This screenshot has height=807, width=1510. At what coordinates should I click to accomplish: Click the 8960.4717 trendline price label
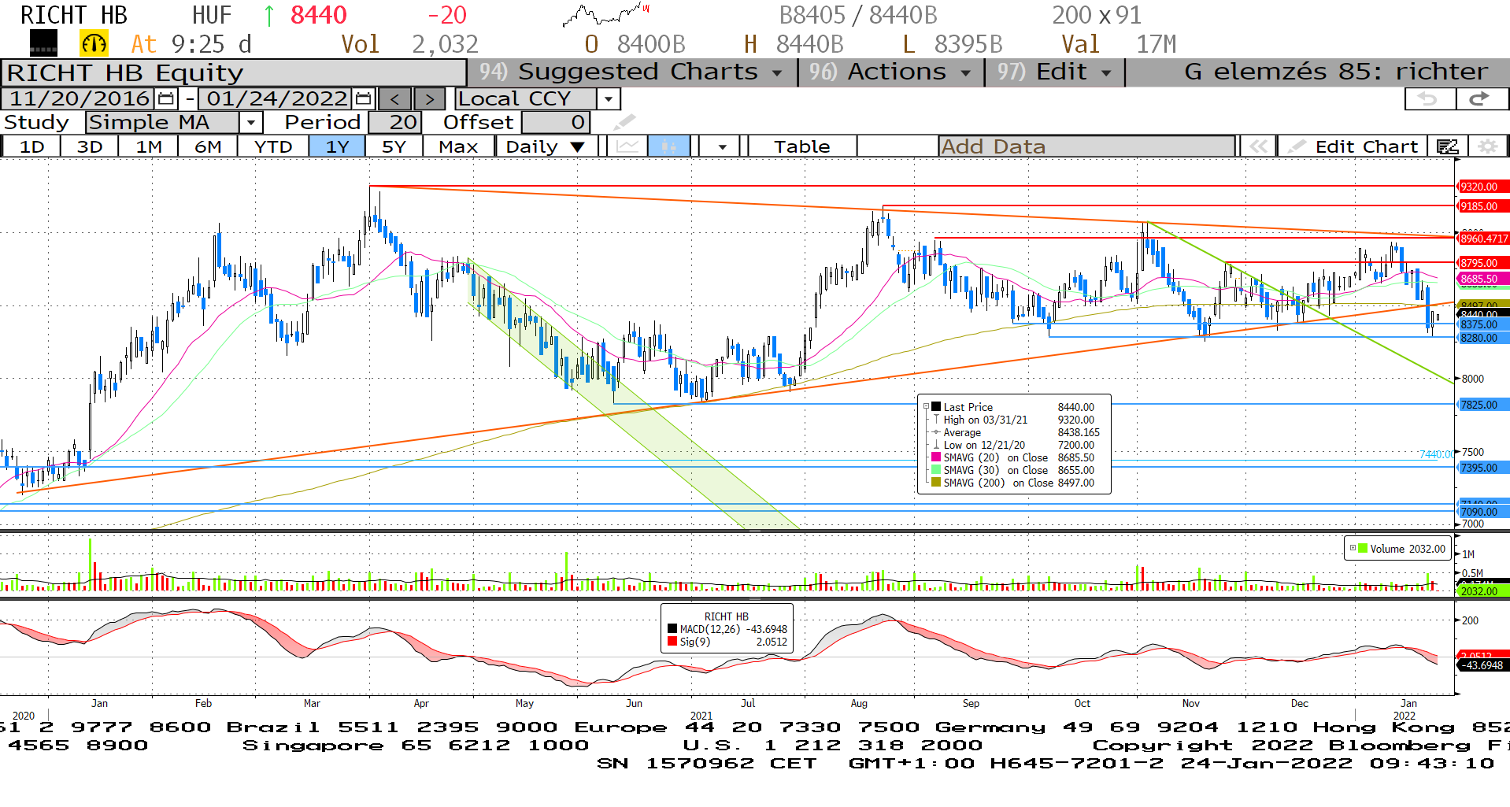[x=1484, y=239]
